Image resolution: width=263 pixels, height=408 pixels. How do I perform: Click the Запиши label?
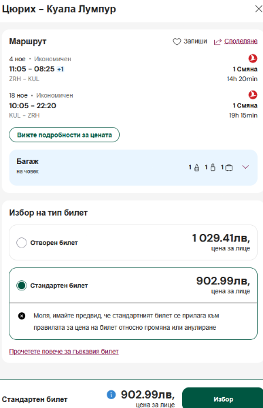pos(195,41)
